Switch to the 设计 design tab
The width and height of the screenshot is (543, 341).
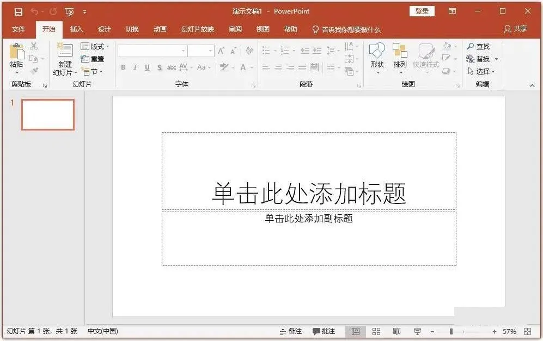point(104,29)
